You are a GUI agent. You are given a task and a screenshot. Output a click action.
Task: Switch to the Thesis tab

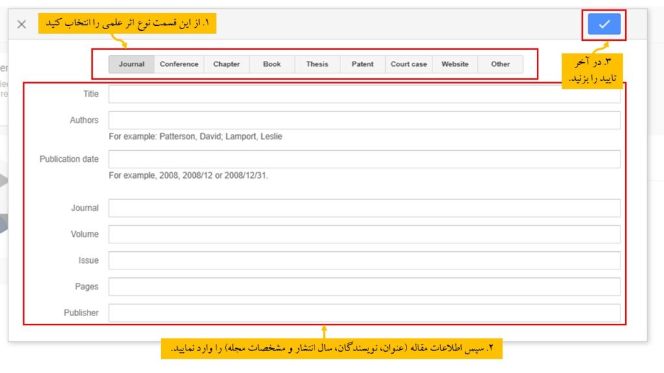click(x=317, y=64)
